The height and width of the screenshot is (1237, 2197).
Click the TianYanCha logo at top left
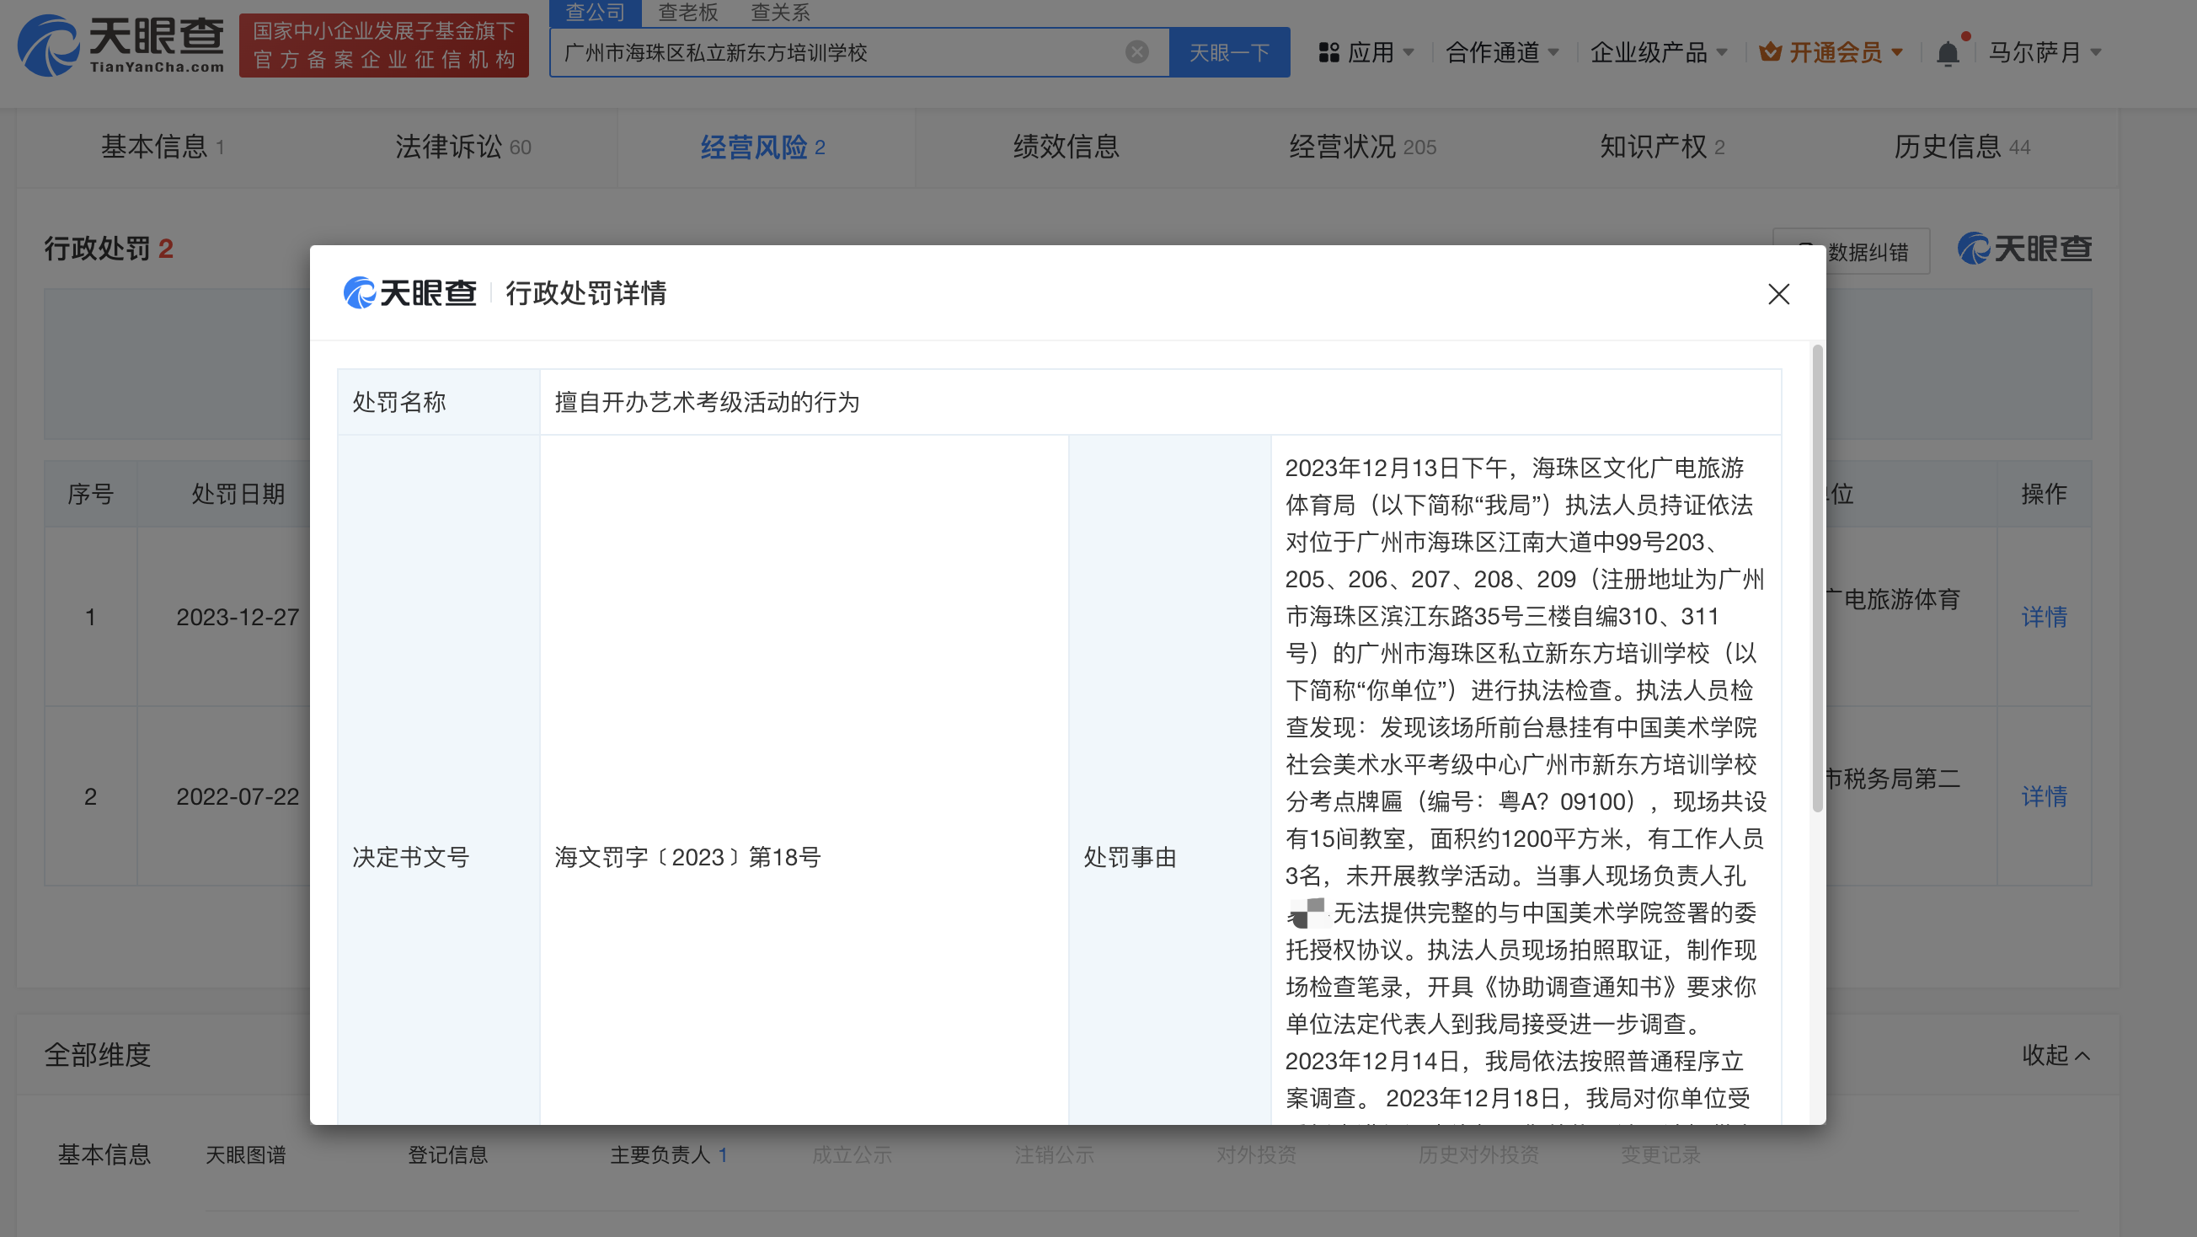121,46
